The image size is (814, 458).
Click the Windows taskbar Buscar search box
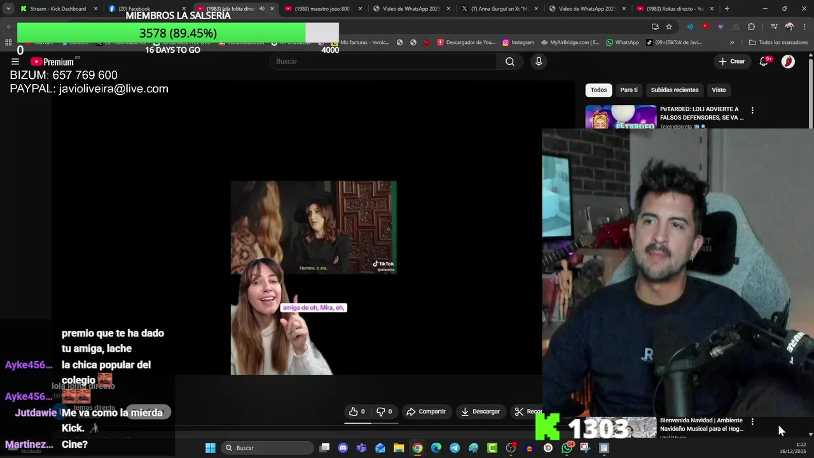click(x=268, y=448)
